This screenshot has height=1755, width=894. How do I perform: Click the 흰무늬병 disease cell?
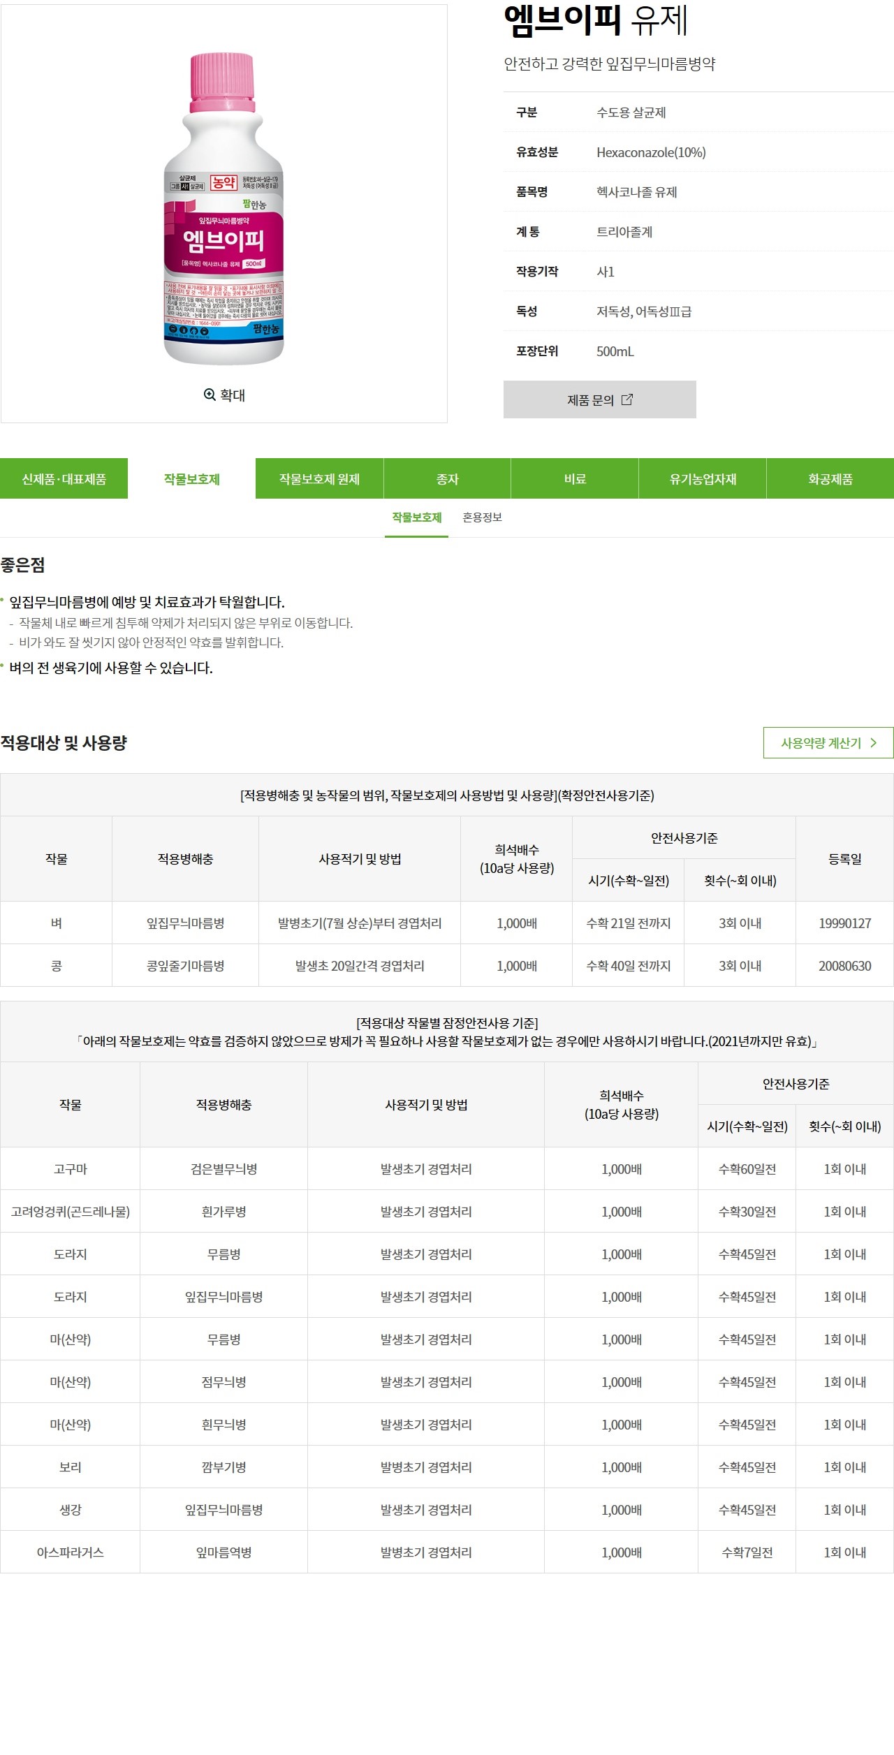pos(223,1425)
